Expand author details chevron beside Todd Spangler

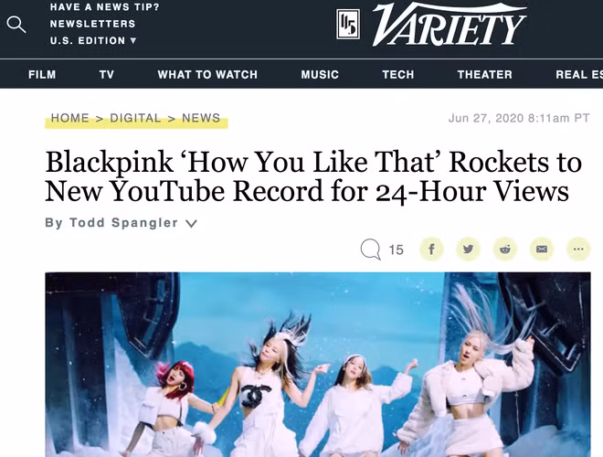191,224
